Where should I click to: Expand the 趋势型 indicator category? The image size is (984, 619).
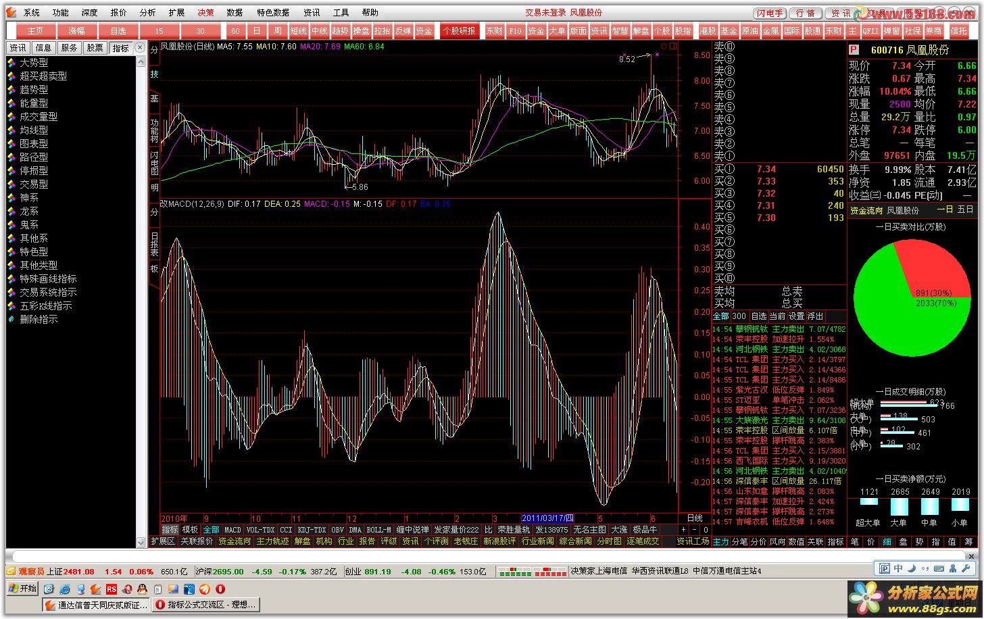click(x=34, y=89)
